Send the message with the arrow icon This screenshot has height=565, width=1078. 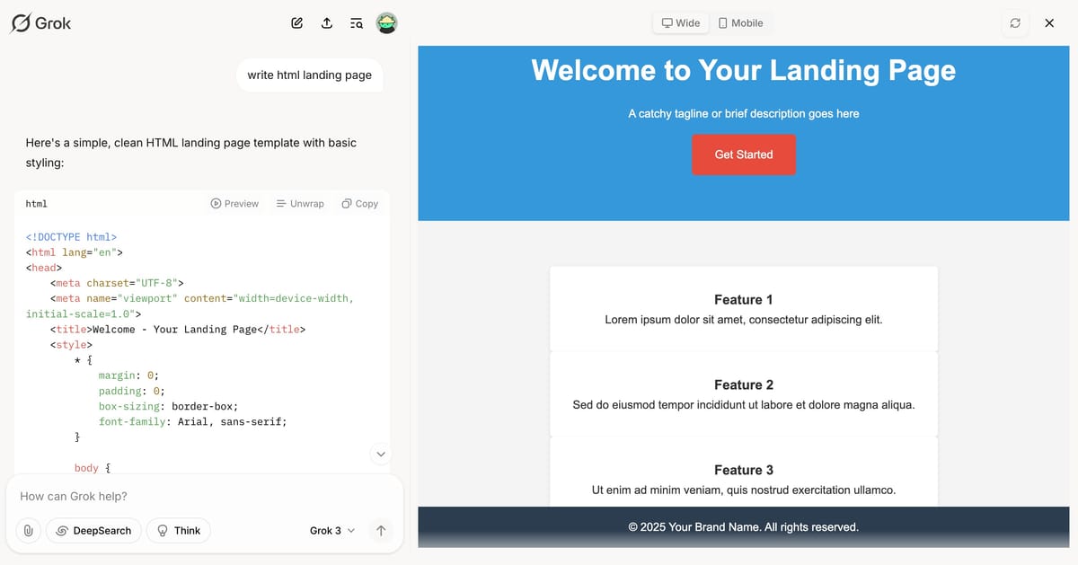[x=381, y=531]
